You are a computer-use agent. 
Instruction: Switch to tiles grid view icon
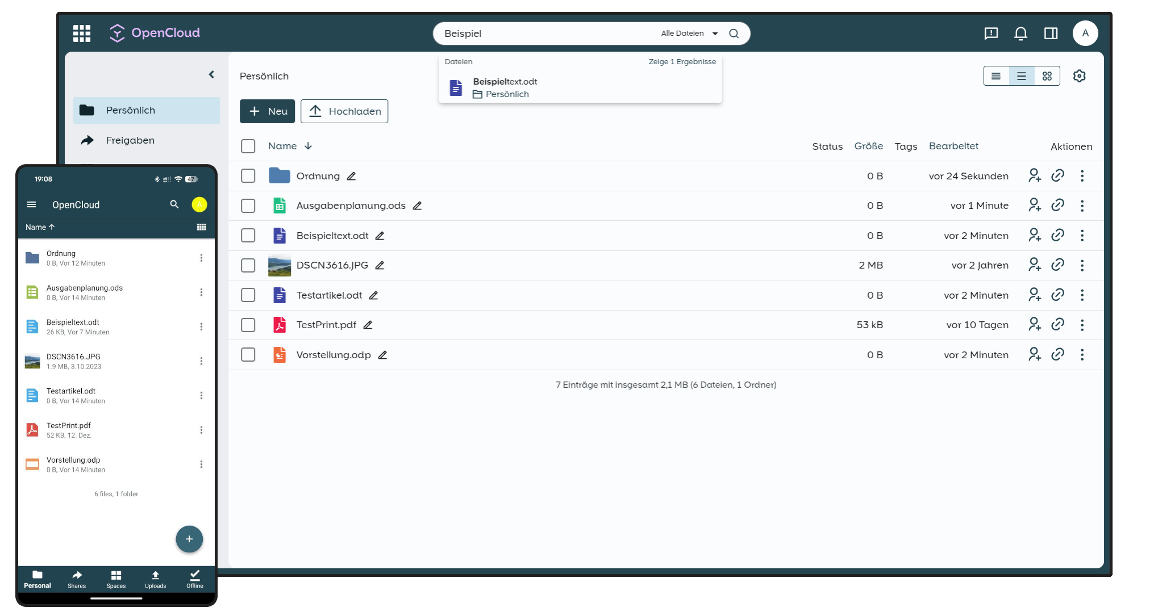pyautogui.click(x=1047, y=76)
